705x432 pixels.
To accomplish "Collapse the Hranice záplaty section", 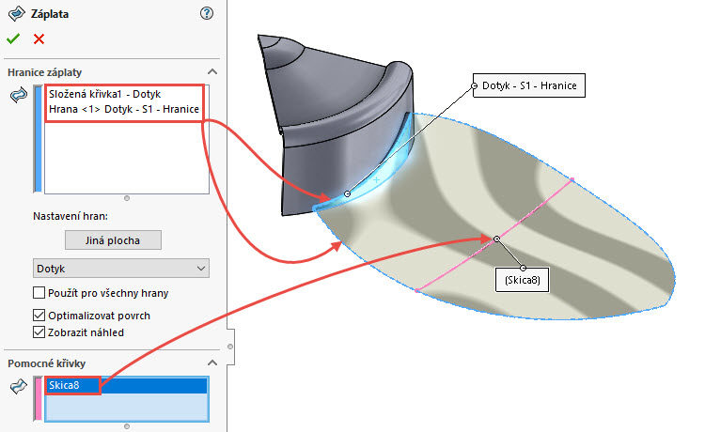I will pos(212,72).
